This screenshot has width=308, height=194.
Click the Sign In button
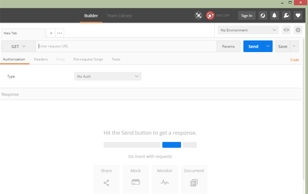pyautogui.click(x=247, y=16)
